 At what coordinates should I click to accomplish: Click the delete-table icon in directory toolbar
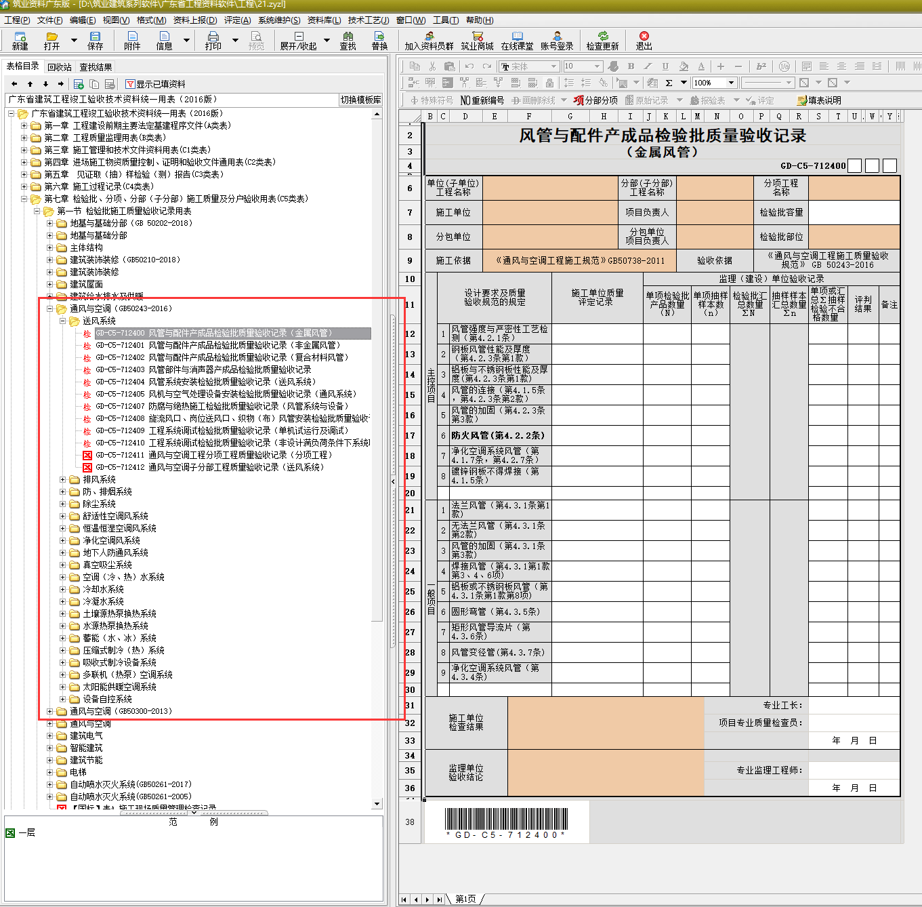tap(110, 84)
